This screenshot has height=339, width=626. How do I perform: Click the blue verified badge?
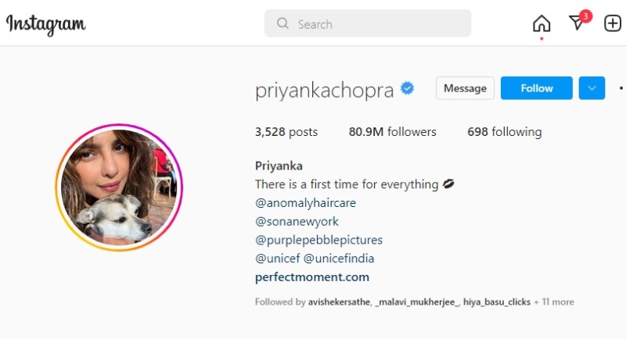[407, 88]
